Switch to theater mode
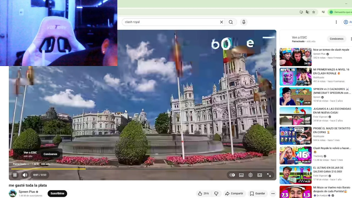 [260, 175]
